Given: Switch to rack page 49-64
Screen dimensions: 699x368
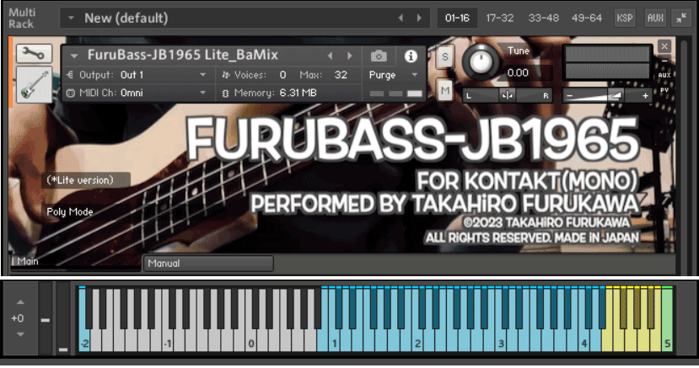Looking at the screenshot, I should tap(587, 18).
